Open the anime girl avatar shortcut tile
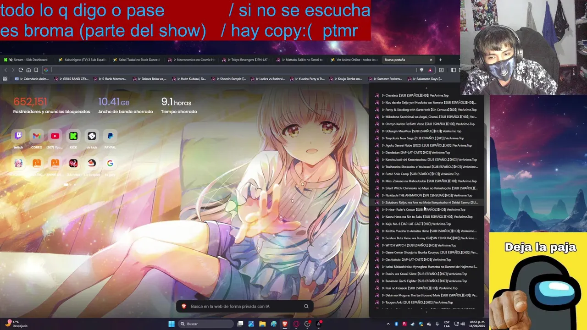The height and width of the screenshot is (330, 587). coord(18,163)
